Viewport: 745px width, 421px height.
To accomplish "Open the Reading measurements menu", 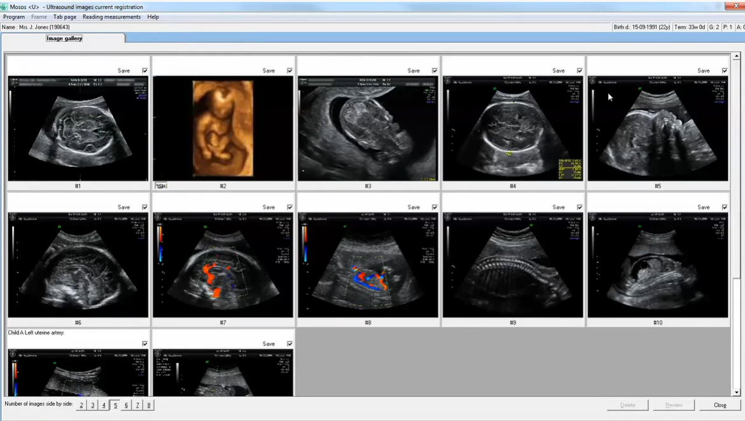I will tap(111, 17).
